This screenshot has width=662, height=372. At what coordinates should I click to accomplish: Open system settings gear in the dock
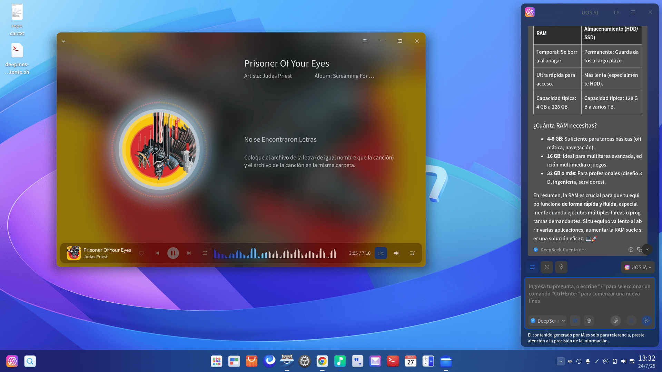tap(305, 361)
